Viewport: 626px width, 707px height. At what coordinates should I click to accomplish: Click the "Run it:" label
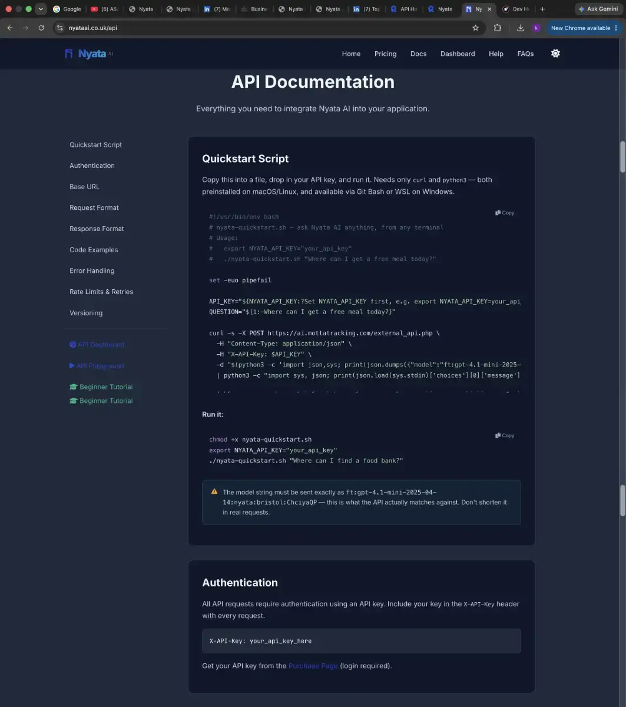click(x=213, y=414)
